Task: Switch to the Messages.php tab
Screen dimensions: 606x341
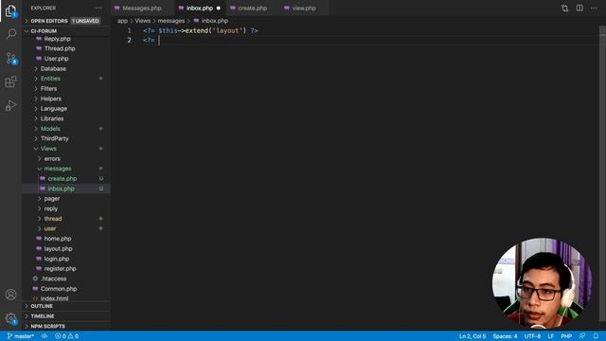Action: click(142, 9)
